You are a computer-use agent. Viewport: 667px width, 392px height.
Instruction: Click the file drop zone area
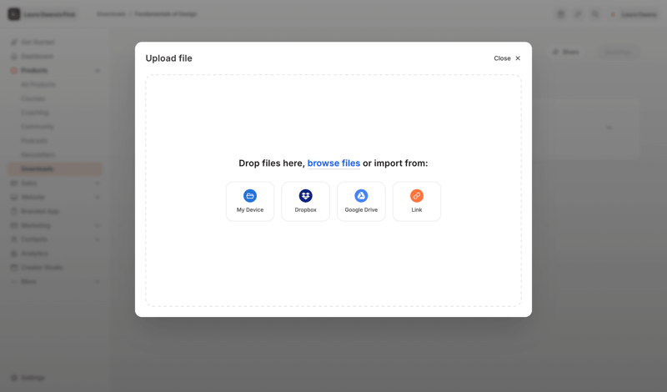(333, 190)
